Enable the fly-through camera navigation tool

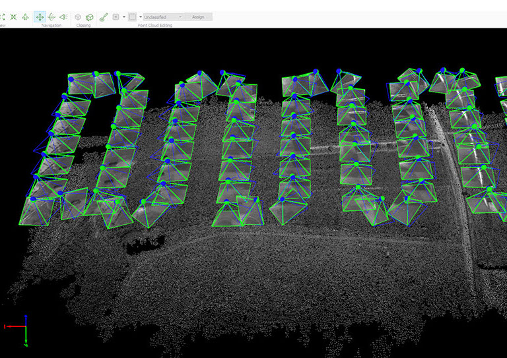pos(63,16)
